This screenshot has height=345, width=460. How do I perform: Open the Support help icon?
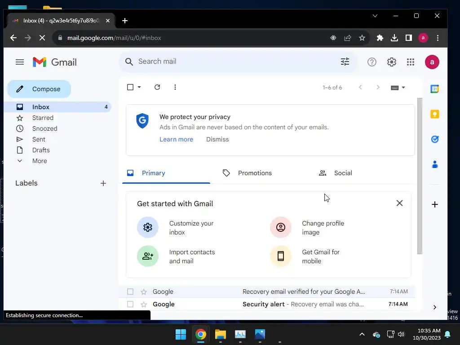(372, 62)
